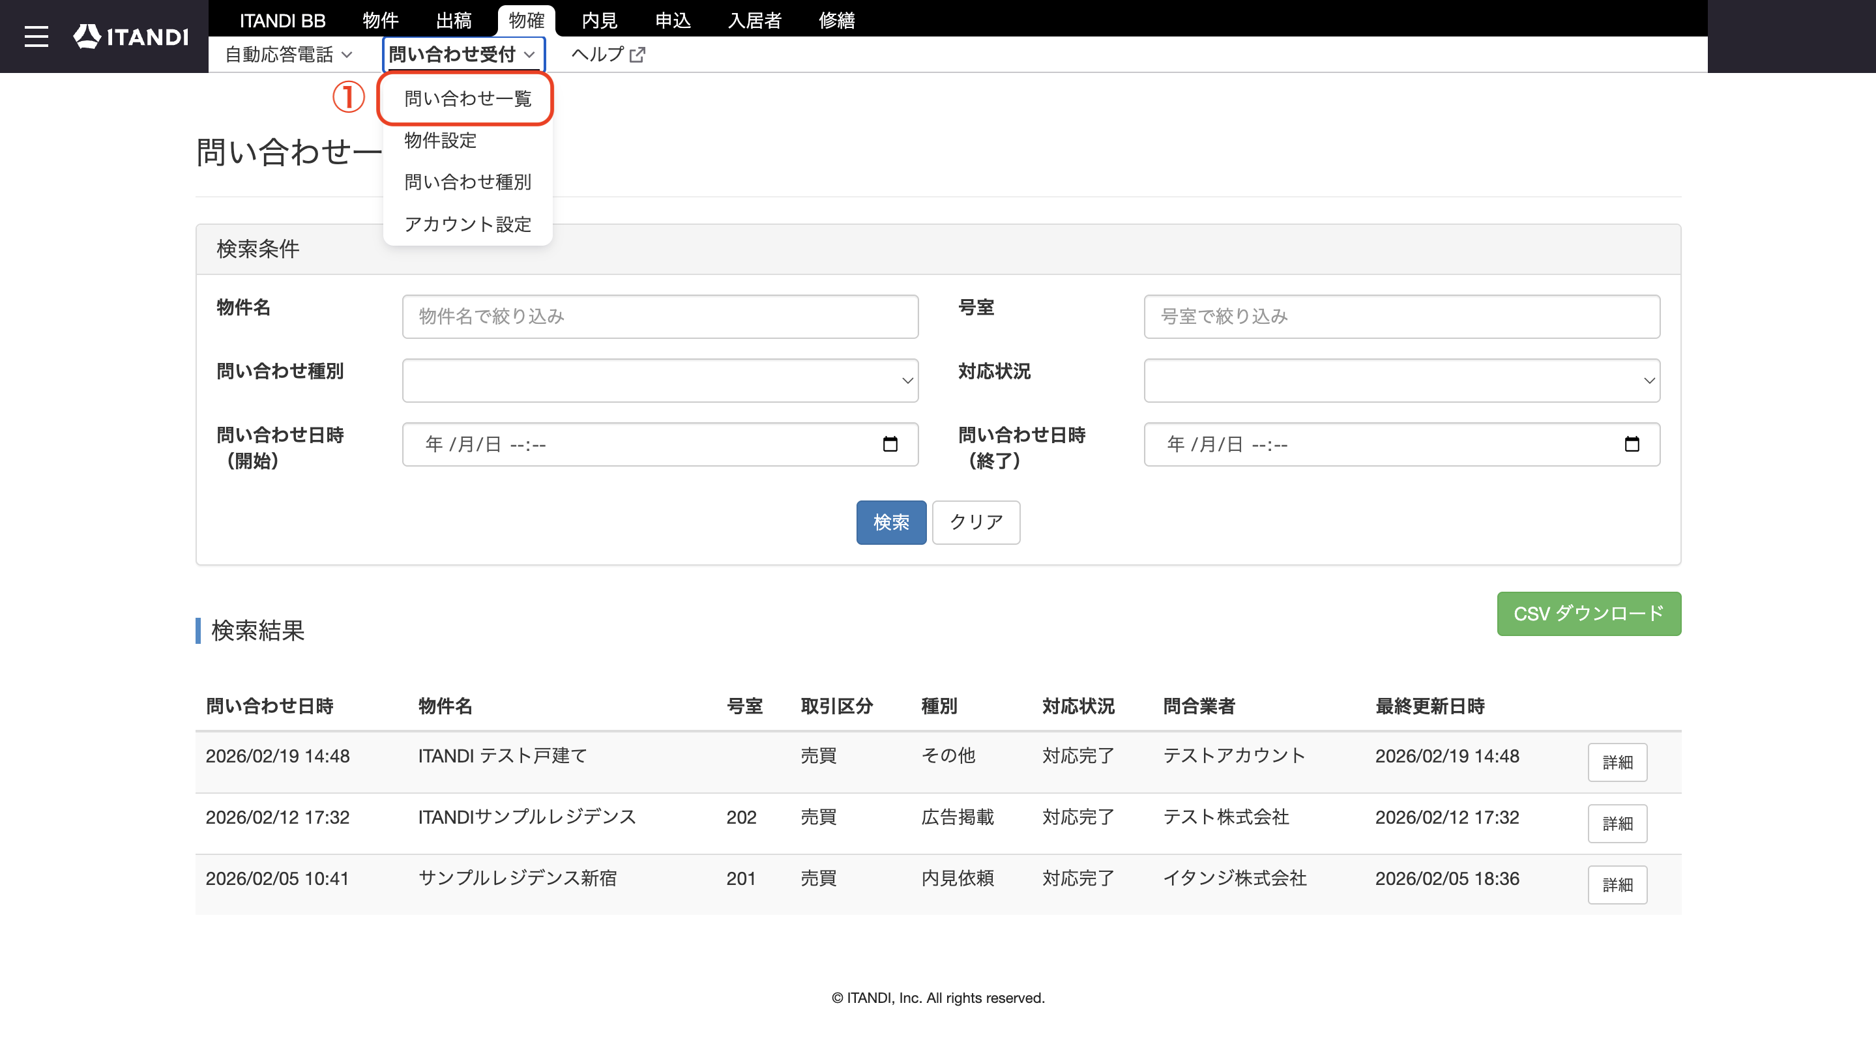Screen dimensions: 1876x1057
Task: Click the 対応状況 column header
Action: tap(1078, 705)
